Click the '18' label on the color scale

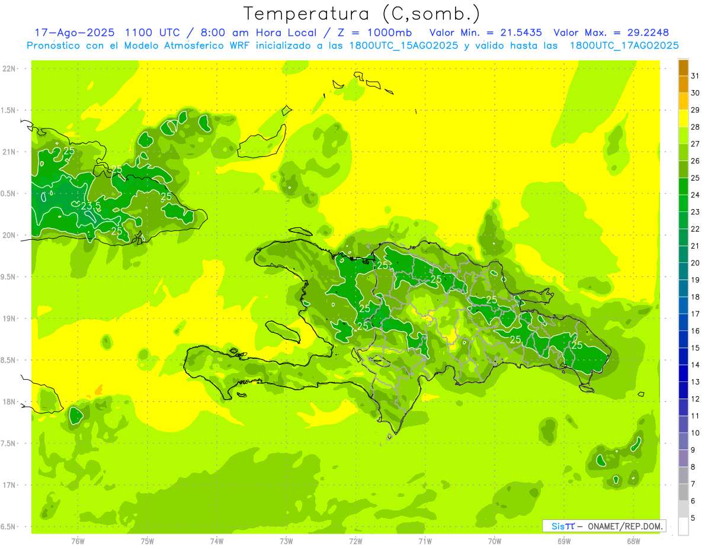coord(695,297)
